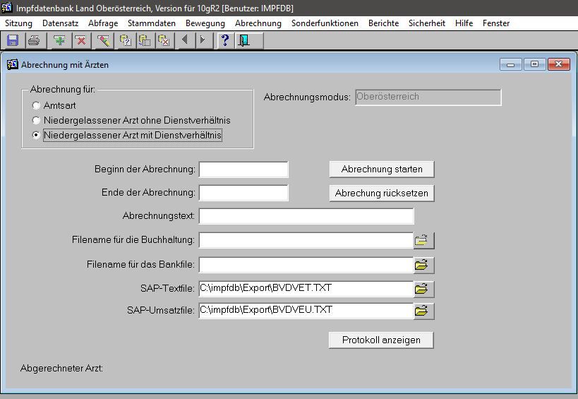Viewport: 578px width, 399px height.
Task: Click the Save disk icon in toolbar
Action: 13,40
